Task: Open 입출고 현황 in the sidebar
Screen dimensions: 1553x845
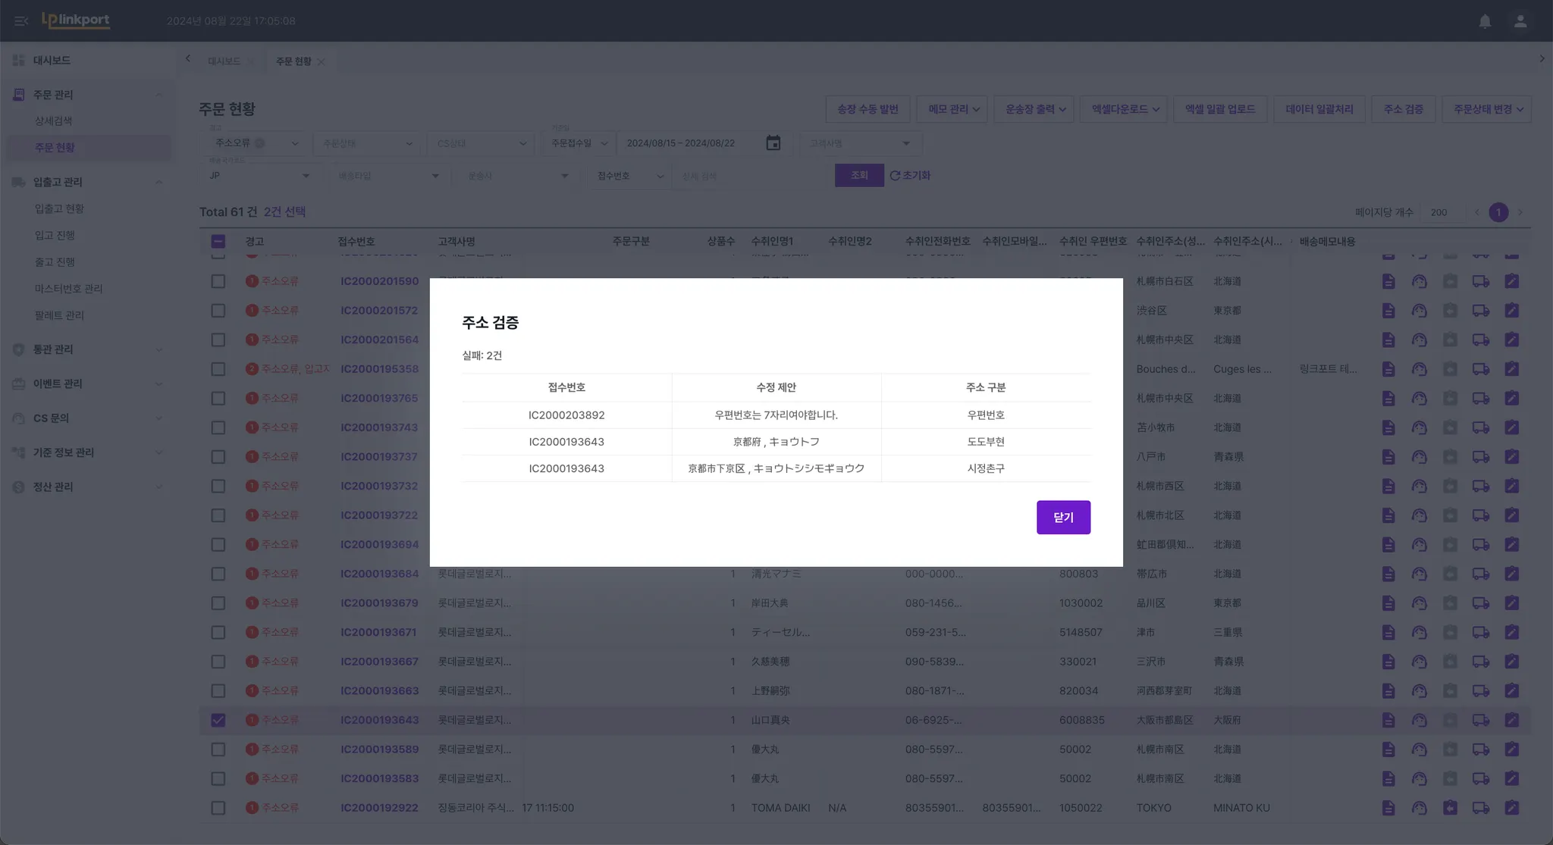Action: (59, 208)
